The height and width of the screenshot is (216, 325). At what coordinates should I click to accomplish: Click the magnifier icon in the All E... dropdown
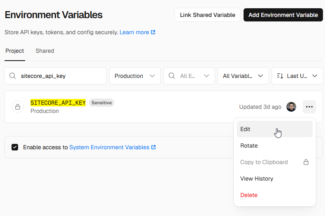tap(172, 76)
